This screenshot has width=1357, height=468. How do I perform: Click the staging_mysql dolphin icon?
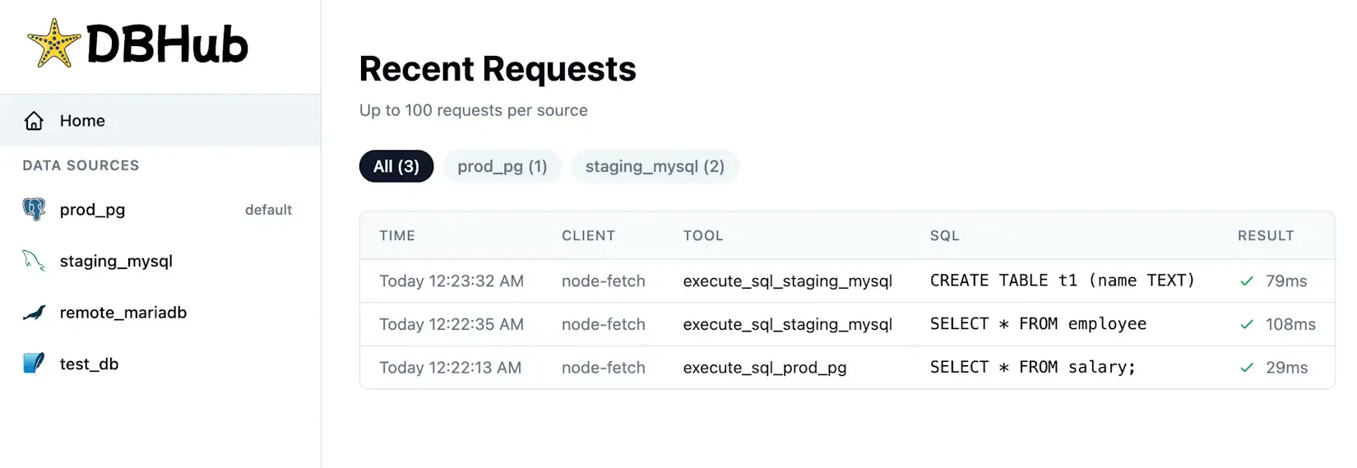pos(34,262)
